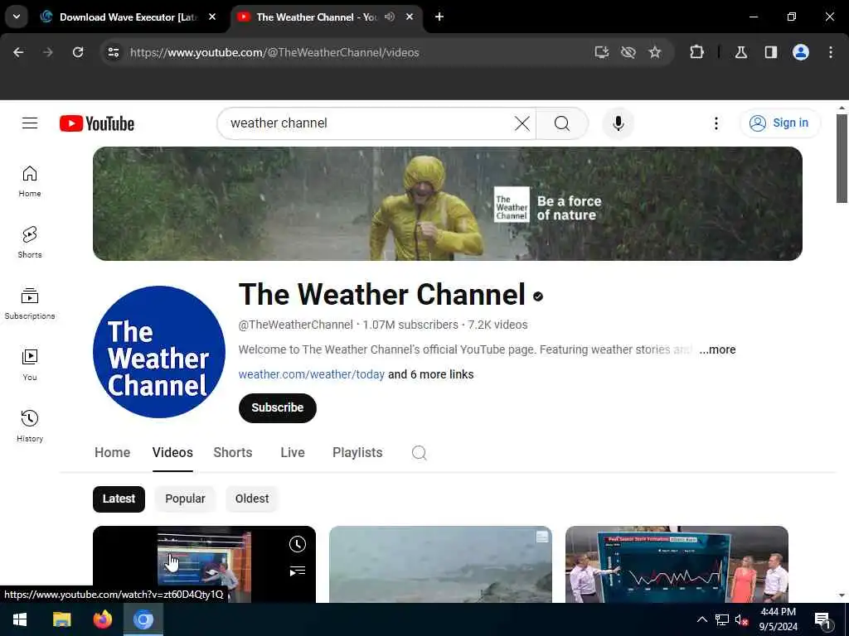This screenshot has height=636, width=849.
Task: Click the install app icon in address bar
Action: pyautogui.click(x=602, y=52)
